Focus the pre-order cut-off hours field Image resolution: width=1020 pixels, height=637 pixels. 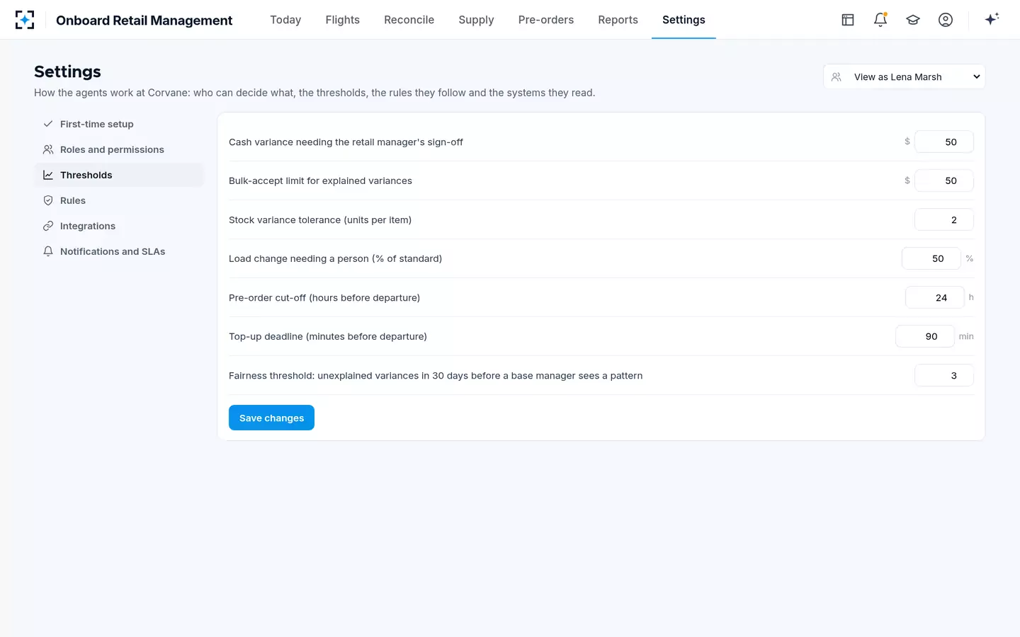pos(934,297)
